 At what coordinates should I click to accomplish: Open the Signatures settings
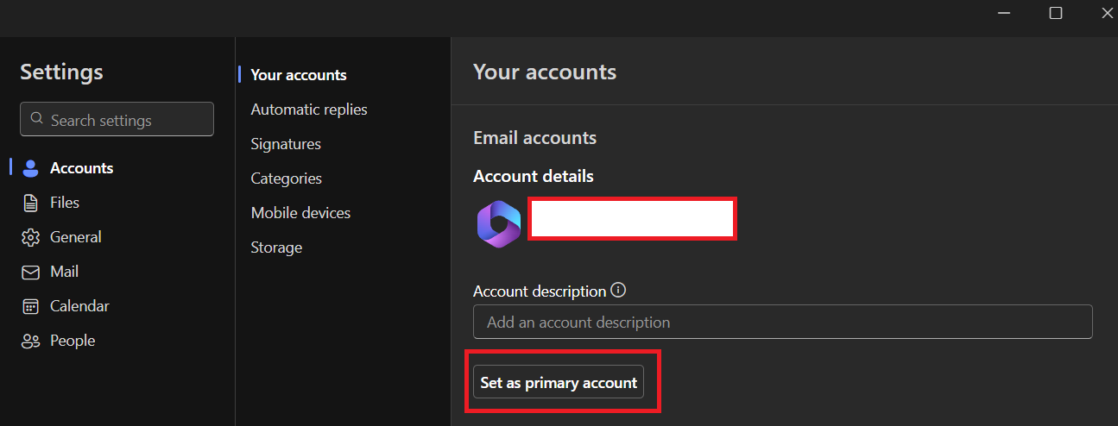tap(286, 144)
